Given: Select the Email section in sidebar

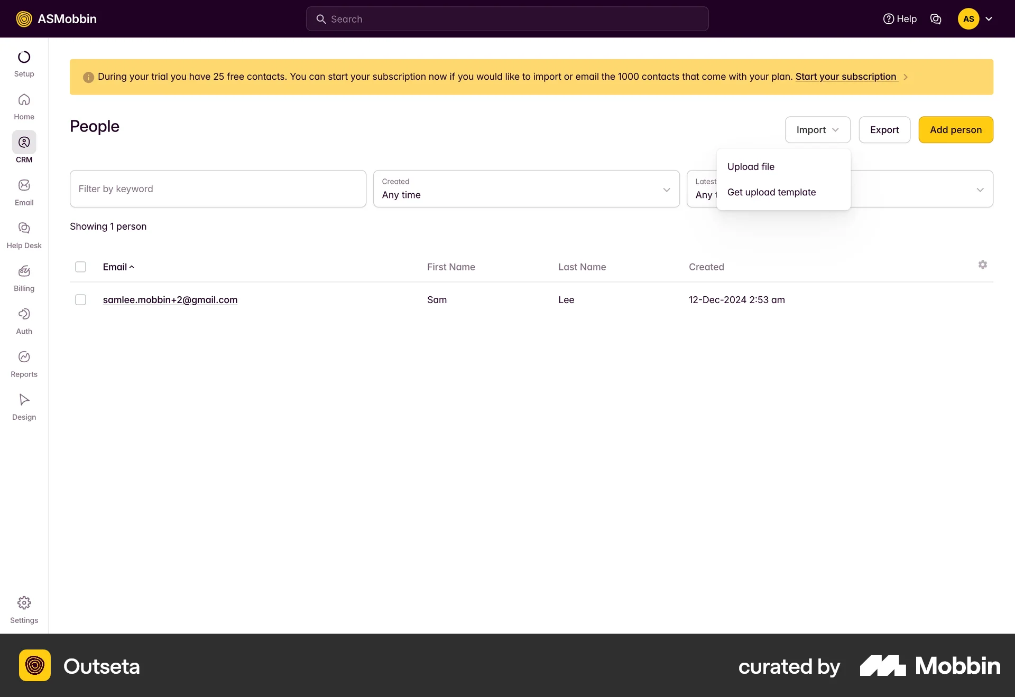Looking at the screenshot, I should 24,192.
